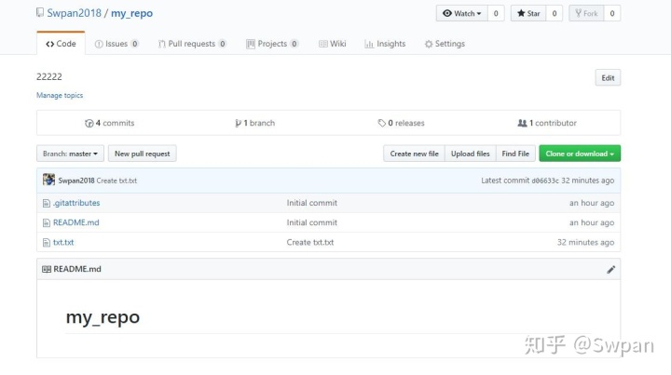Click the Settings tab gear icon
Screen dimensions: 671x375
coord(429,44)
